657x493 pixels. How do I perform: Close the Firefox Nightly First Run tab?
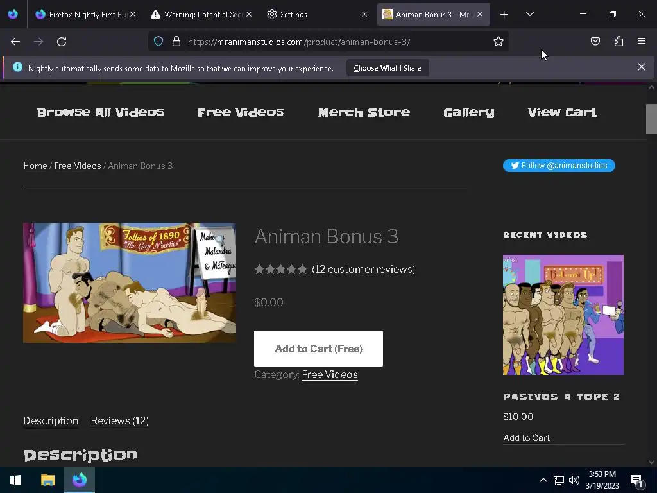tap(133, 14)
